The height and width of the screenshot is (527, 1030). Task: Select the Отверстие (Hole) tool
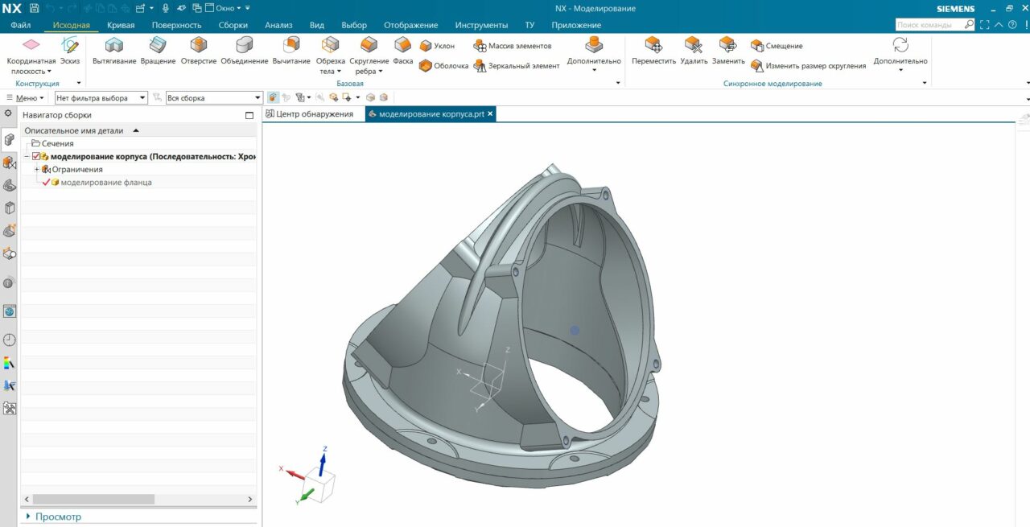coord(199,47)
